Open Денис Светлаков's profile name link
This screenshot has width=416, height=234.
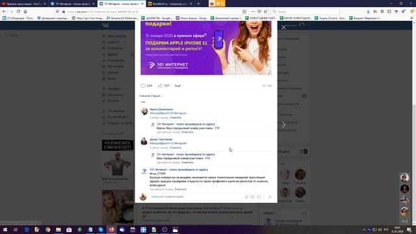pyautogui.click(x=161, y=139)
